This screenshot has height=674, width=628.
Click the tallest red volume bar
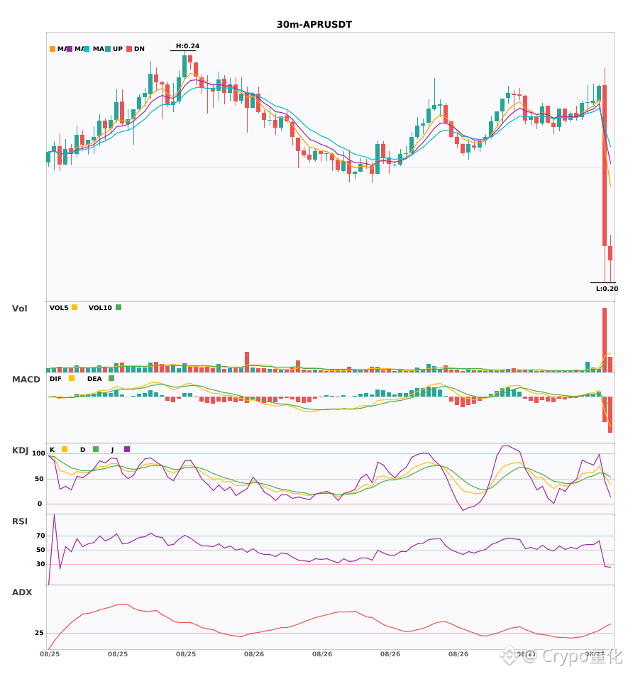tap(605, 340)
